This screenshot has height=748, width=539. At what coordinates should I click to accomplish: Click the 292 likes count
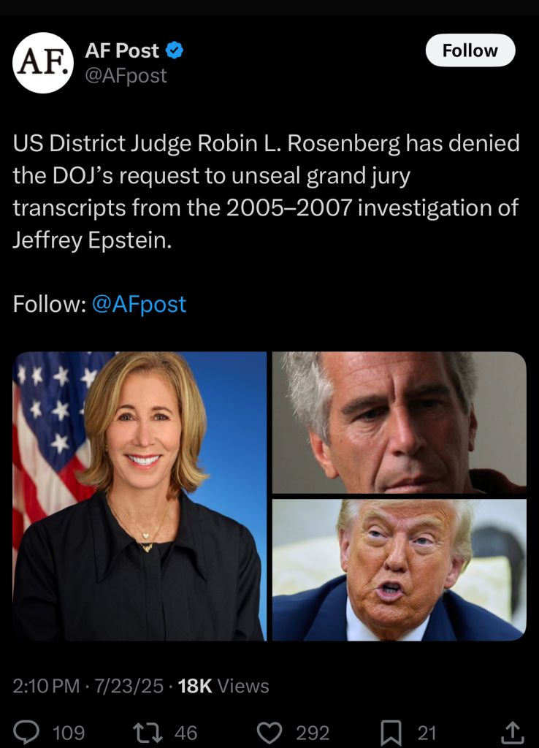(x=313, y=733)
